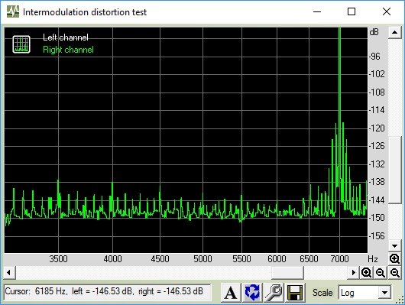405x305 pixels.
Task: Click the middle minus magnifier for horizontal zoom out
Action: [x=381, y=272]
